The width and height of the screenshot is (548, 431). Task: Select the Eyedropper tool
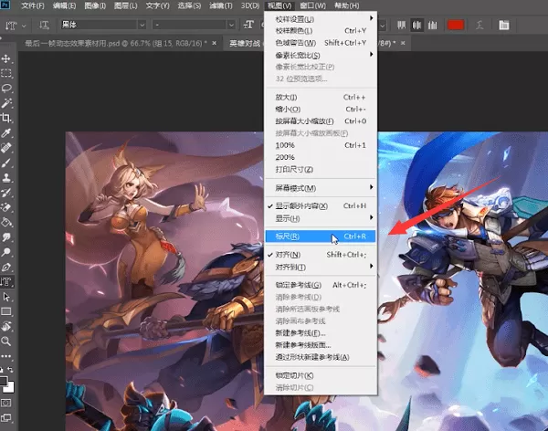[6, 132]
